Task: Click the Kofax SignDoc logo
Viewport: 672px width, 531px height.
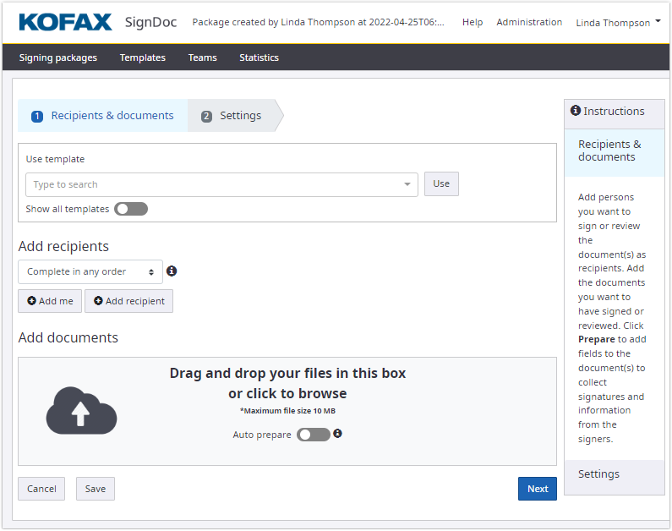Action: coord(97,22)
